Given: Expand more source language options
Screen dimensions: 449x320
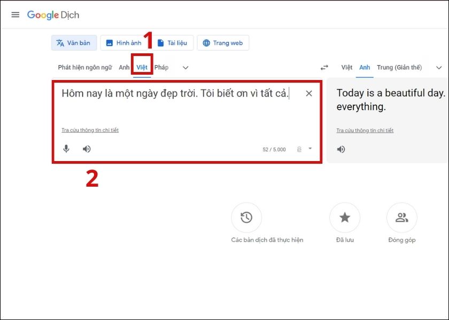Looking at the screenshot, I should click(x=185, y=68).
